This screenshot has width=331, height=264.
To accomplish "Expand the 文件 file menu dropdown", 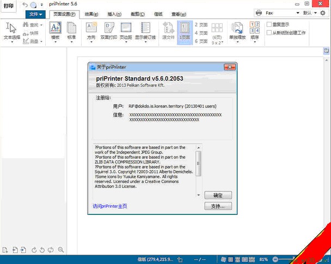I will [x=35, y=14].
